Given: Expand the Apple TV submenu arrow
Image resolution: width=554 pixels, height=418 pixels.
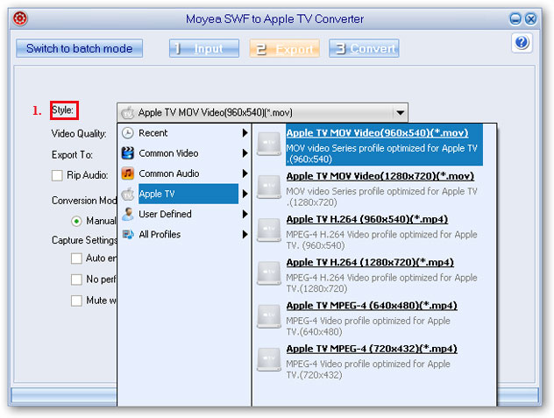Looking at the screenshot, I should [x=245, y=194].
